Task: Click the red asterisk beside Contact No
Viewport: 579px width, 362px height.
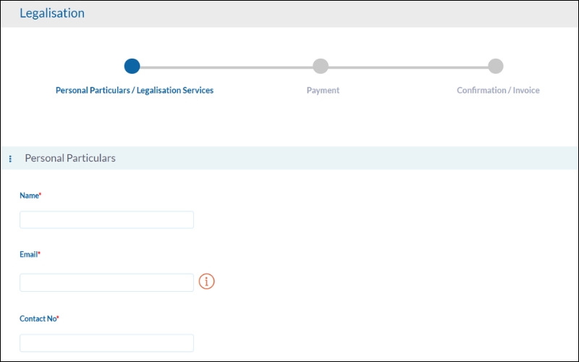Action: coord(57,318)
